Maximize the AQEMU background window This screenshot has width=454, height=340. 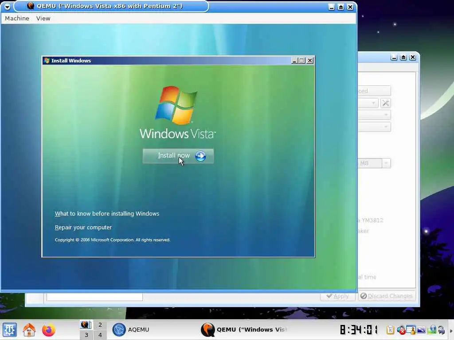click(x=403, y=57)
